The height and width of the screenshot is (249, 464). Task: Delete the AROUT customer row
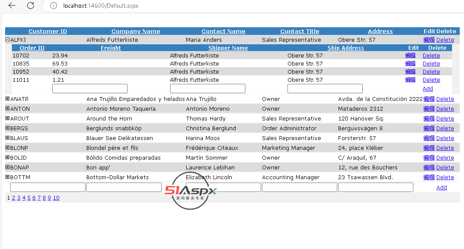click(x=445, y=119)
